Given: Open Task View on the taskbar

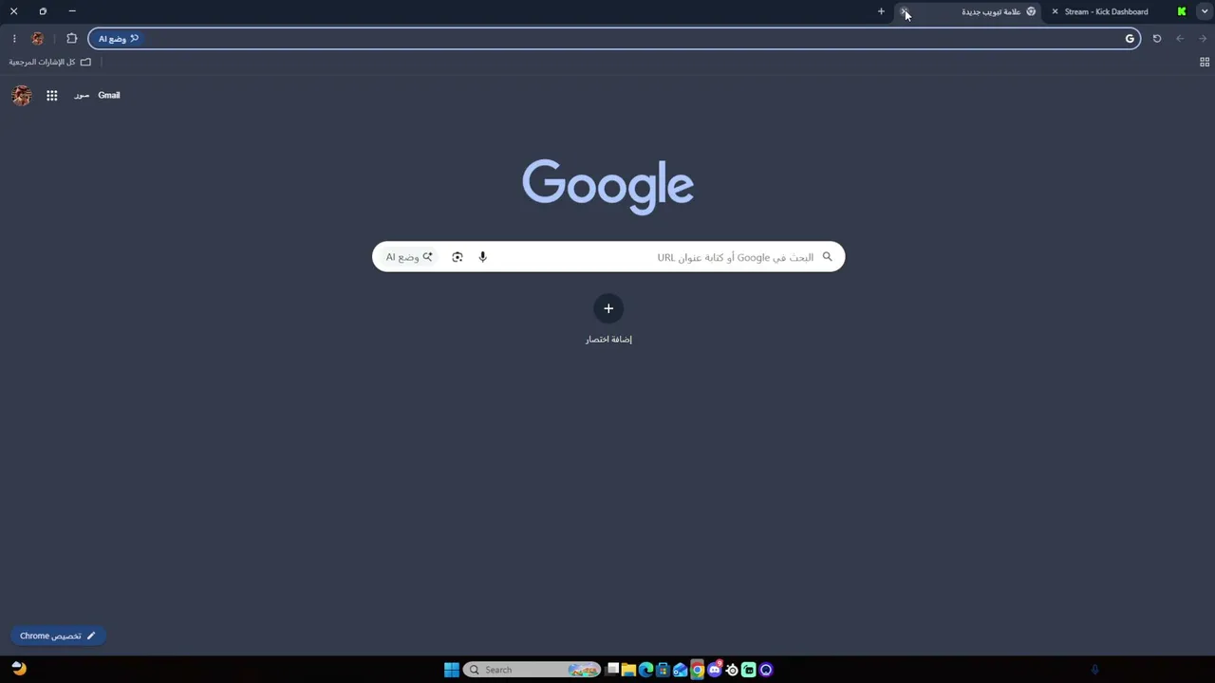Looking at the screenshot, I should pos(613,670).
